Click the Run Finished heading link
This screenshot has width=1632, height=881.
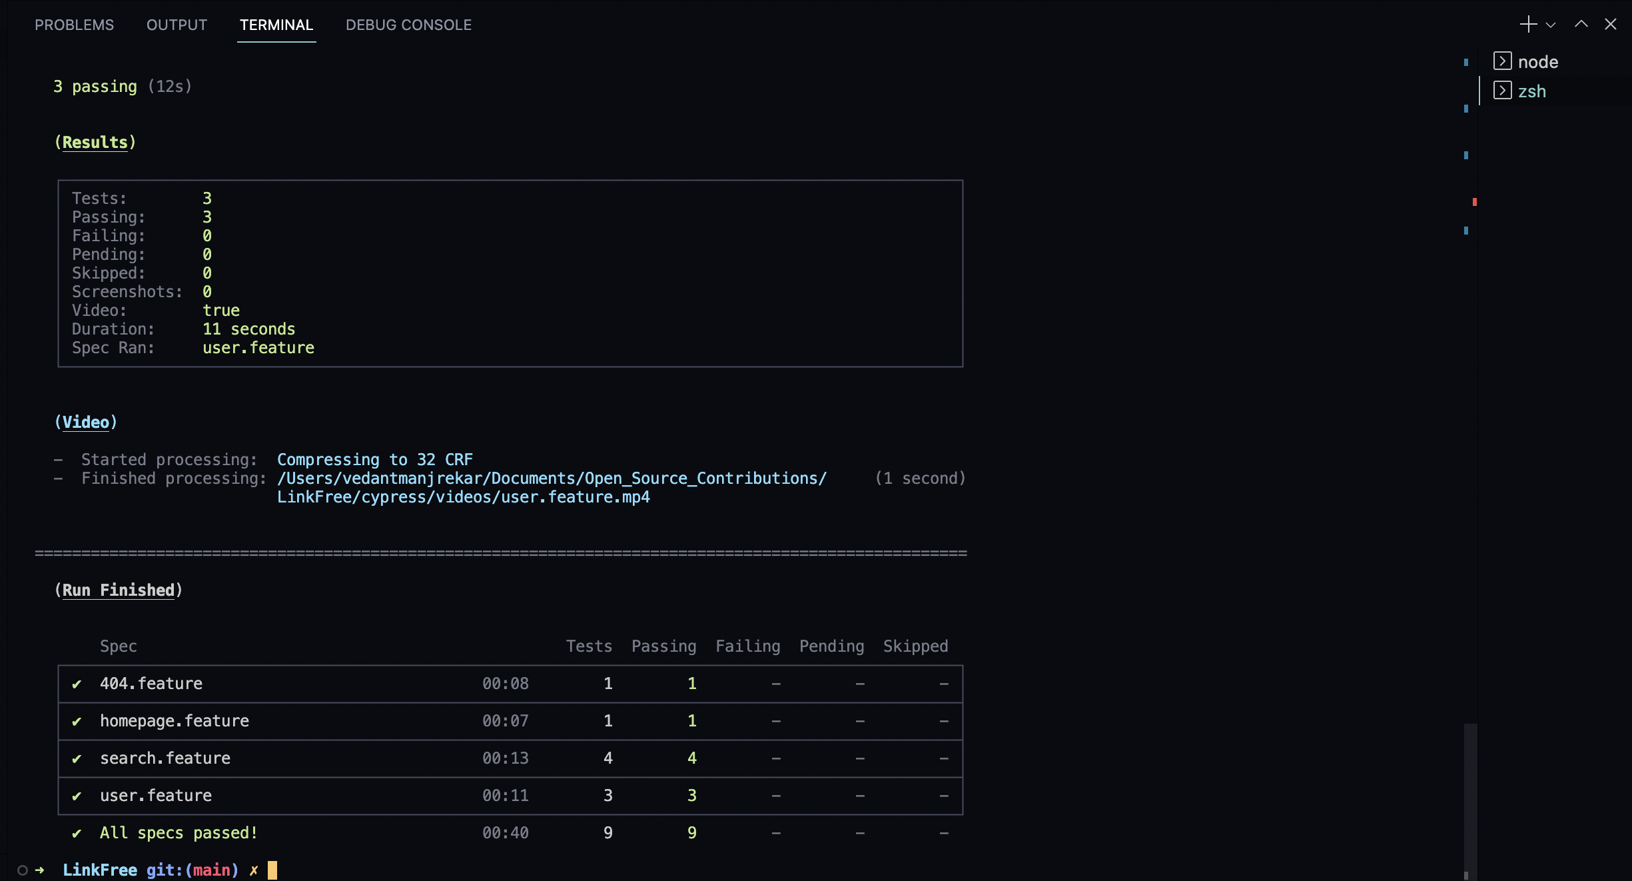[119, 590]
